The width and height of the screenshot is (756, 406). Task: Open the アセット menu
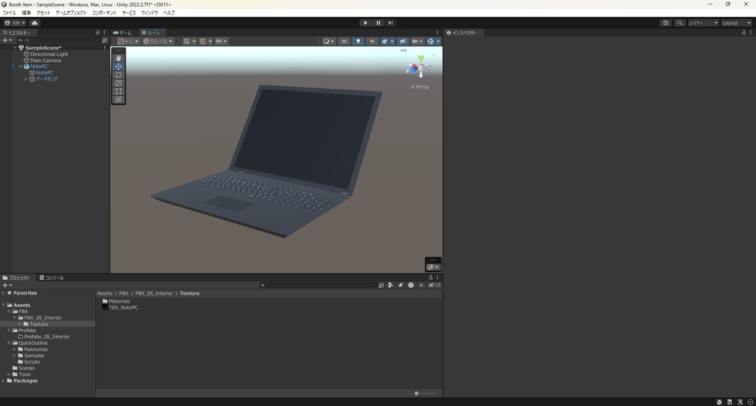(44, 13)
